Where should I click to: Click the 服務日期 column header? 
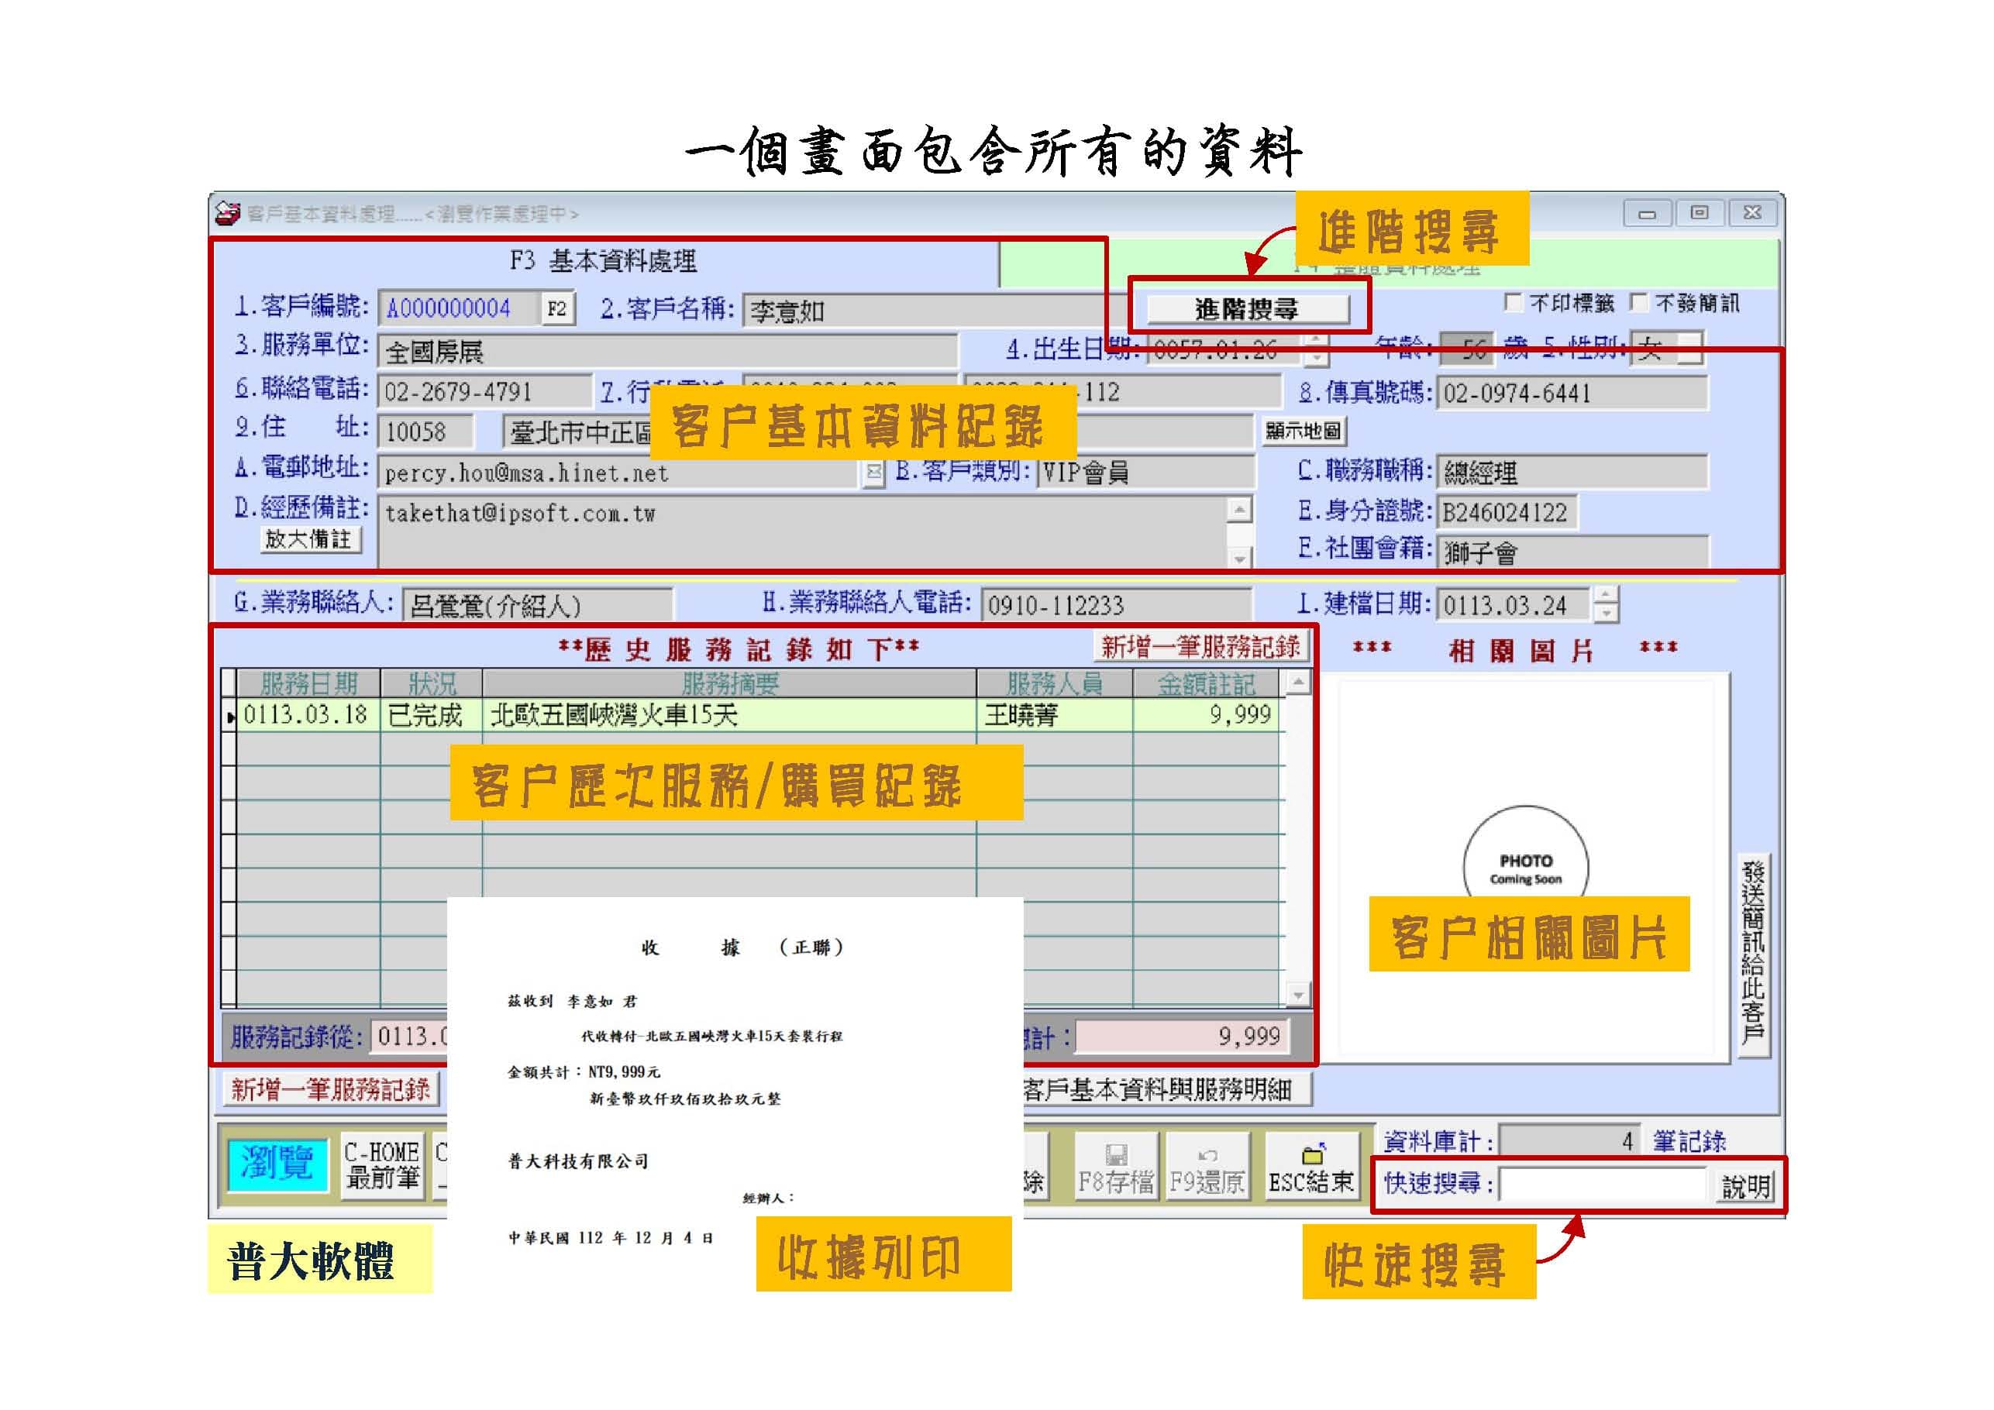pos(308,683)
